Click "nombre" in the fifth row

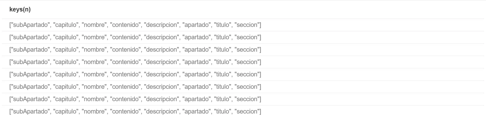[x=94, y=75]
